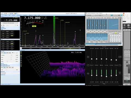Click topmost icon of waterfall side toolbar

point(21,52)
